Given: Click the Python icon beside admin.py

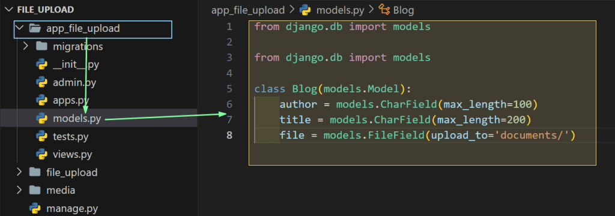Looking at the screenshot, I should pyautogui.click(x=41, y=82).
